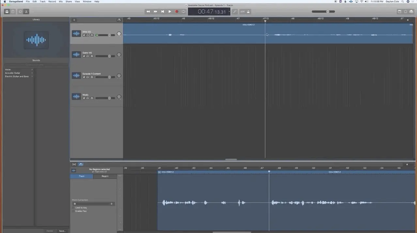Check the Enable Flex checkbox
Image resolution: width=417 pixels, height=233 pixels.
point(73,211)
